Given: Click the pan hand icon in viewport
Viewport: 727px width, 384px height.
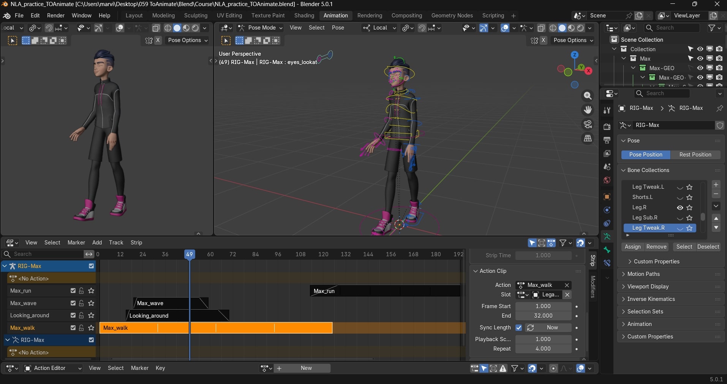Looking at the screenshot, I should pos(588,110).
